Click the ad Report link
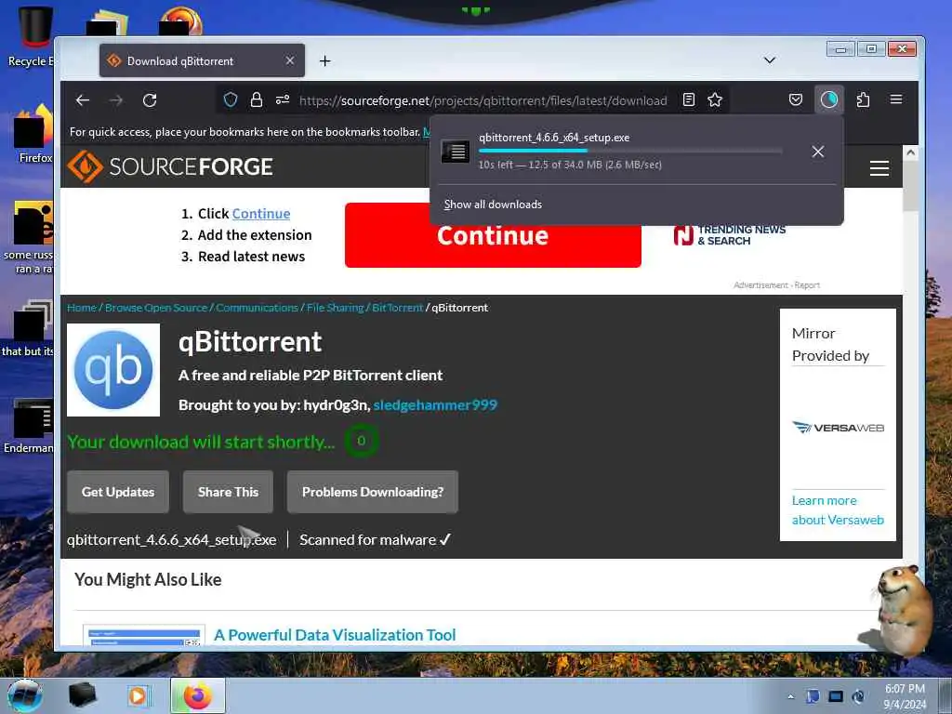The width and height of the screenshot is (952, 714). point(807,284)
